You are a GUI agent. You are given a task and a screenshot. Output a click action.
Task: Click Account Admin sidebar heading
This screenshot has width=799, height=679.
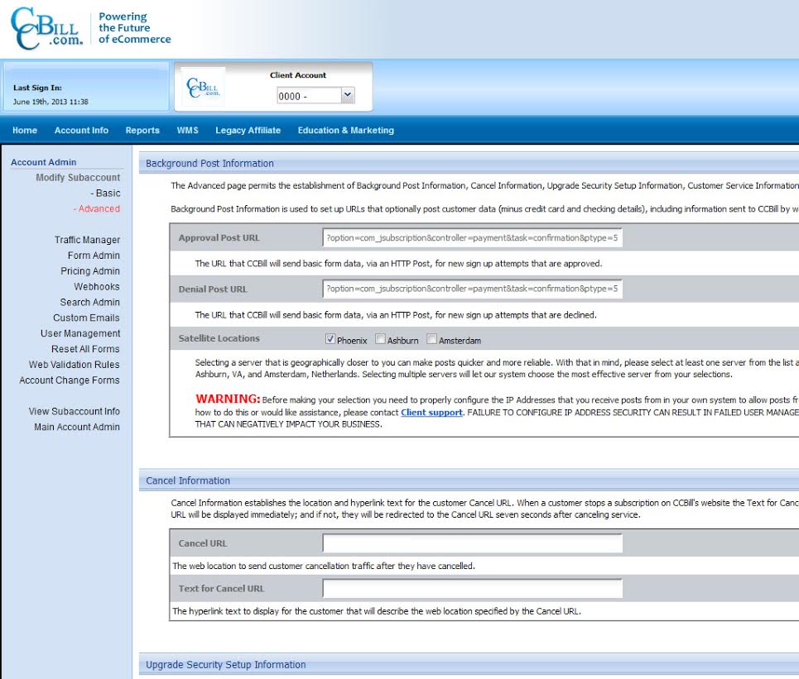pyautogui.click(x=44, y=162)
